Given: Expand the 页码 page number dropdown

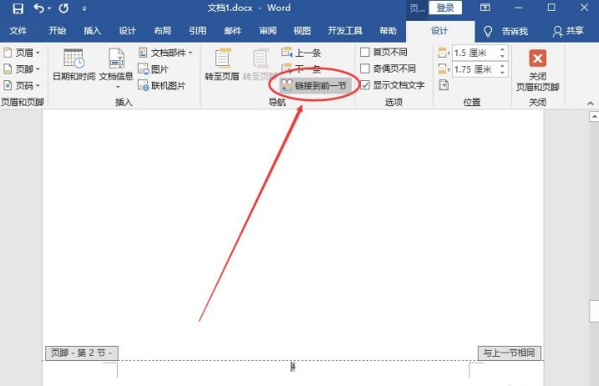Looking at the screenshot, I should 22,85.
